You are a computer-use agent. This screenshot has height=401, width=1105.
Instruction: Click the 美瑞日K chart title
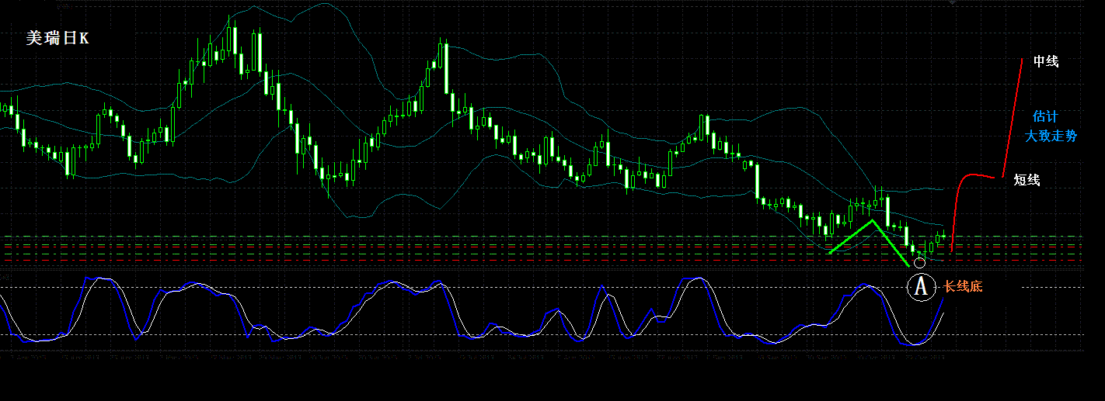point(57,38)
